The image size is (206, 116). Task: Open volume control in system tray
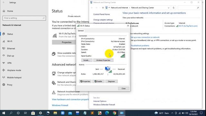187,113
